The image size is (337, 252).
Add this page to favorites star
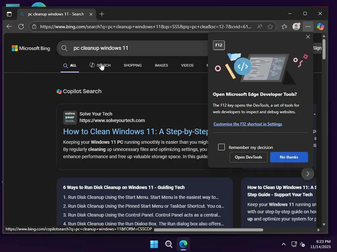tap(270, 27)
